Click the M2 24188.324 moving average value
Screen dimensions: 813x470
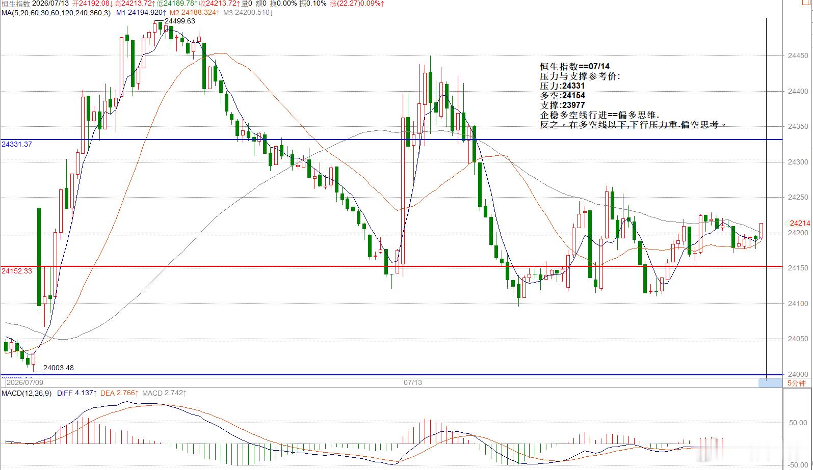[x=195, y=12]
